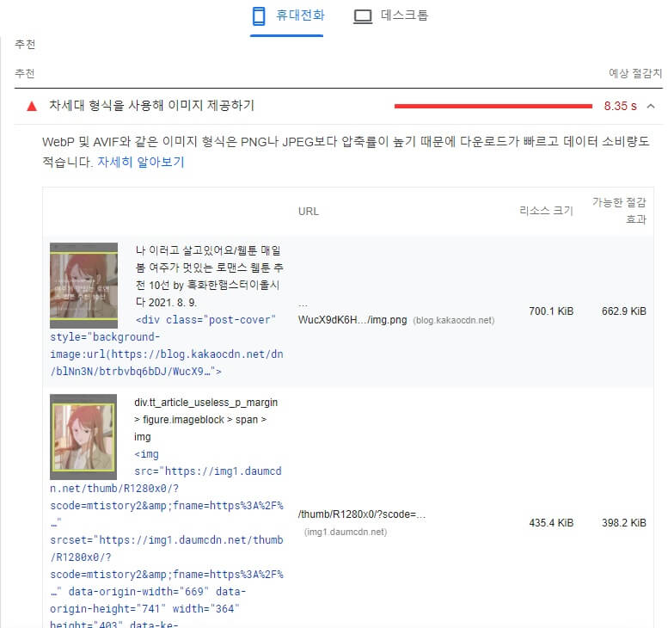Viewport: 668px width, 628px height.
Task: Click the (blog.kakaocdn.net) host label
Action: point(454,320)
